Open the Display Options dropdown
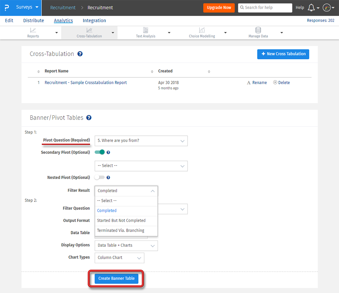Screen dimensions: 339x293 click(126, 245)
